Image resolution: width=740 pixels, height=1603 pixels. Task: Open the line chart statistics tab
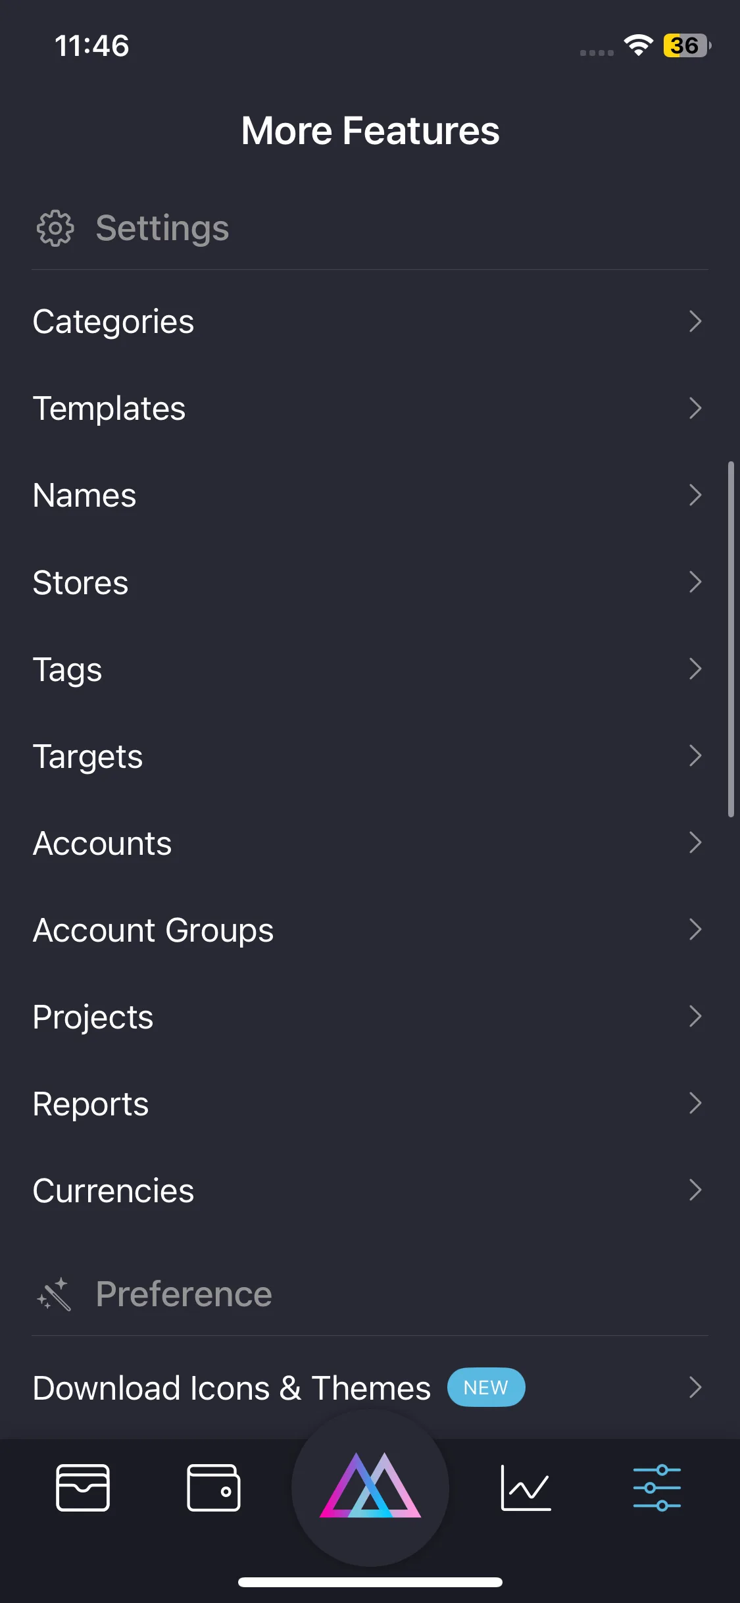point(526,1487)
